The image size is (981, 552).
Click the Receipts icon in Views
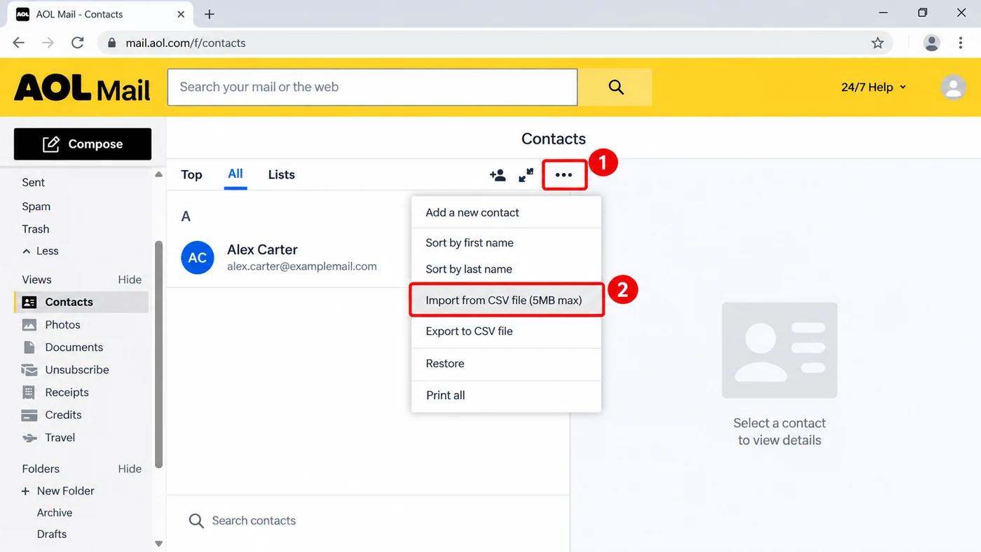29,392
